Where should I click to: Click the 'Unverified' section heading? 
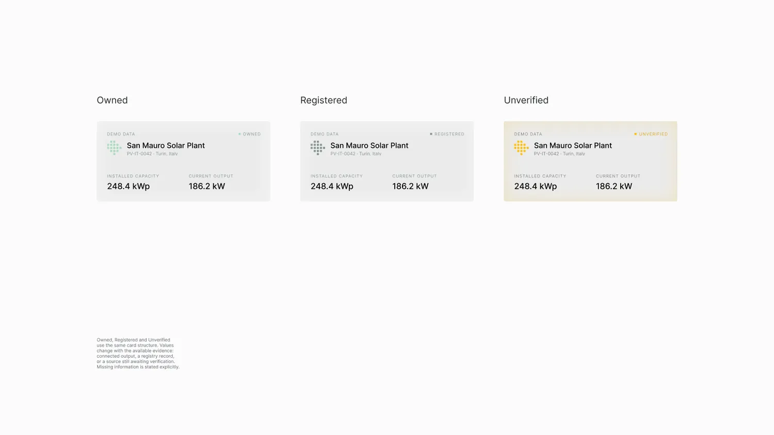tap(526, 100)
